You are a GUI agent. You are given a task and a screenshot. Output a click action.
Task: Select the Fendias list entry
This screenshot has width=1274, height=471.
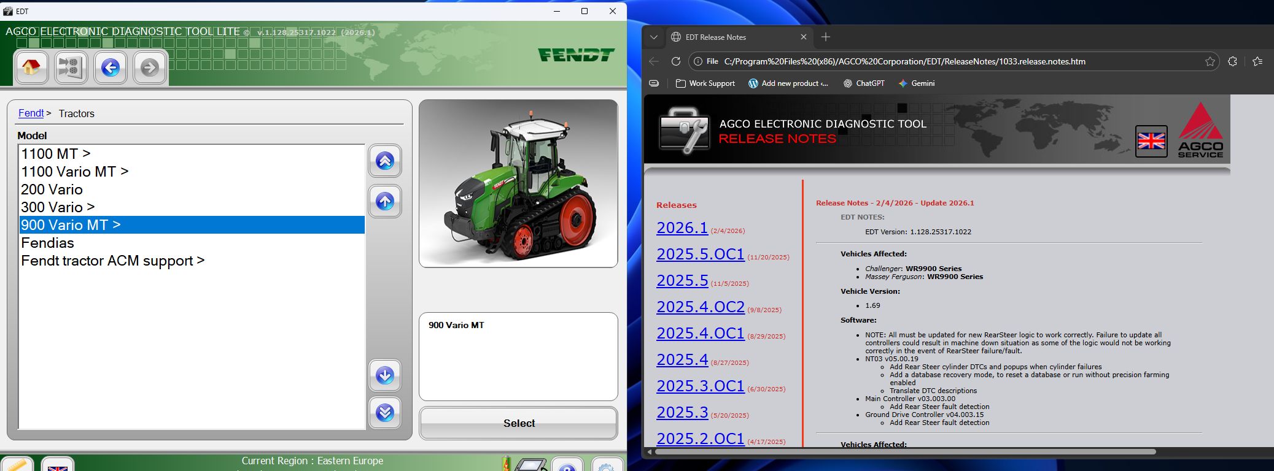pos(192,243)
